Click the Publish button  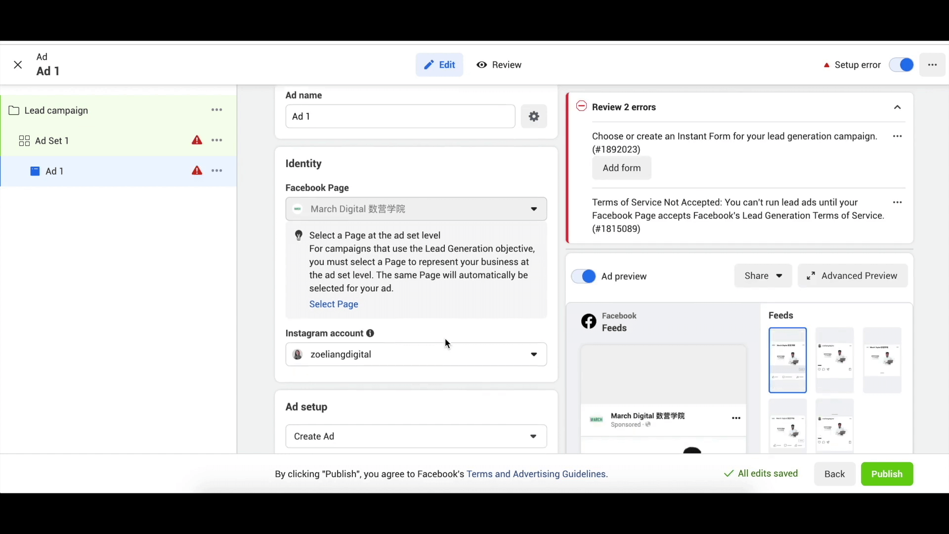[887, 474]
